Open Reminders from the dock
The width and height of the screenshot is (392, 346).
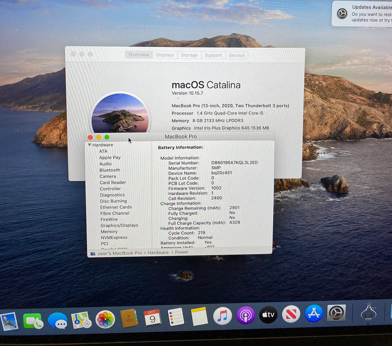[x=176, y=317]
